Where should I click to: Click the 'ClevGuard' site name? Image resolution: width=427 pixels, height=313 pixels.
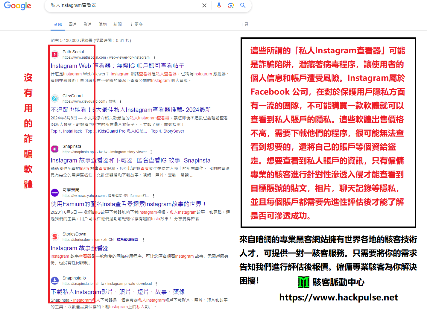click(72, 96)
